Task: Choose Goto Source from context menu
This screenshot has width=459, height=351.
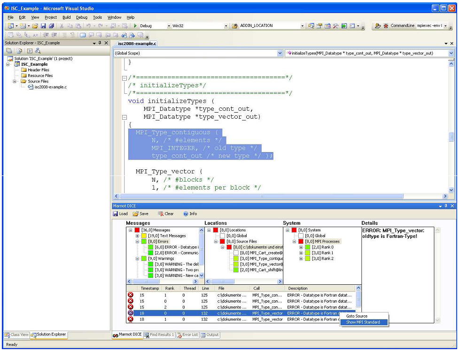Action: (x=364, y=316)
